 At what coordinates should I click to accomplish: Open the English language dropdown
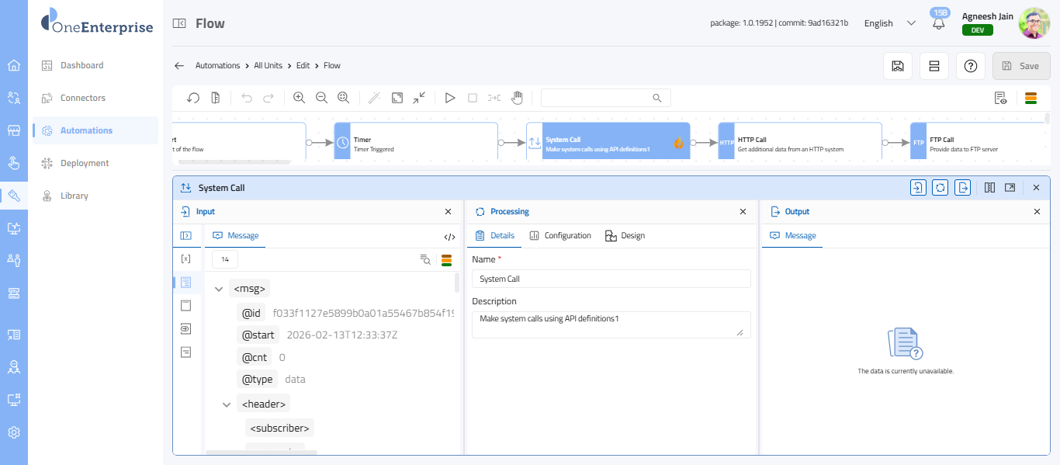(889, 23)
